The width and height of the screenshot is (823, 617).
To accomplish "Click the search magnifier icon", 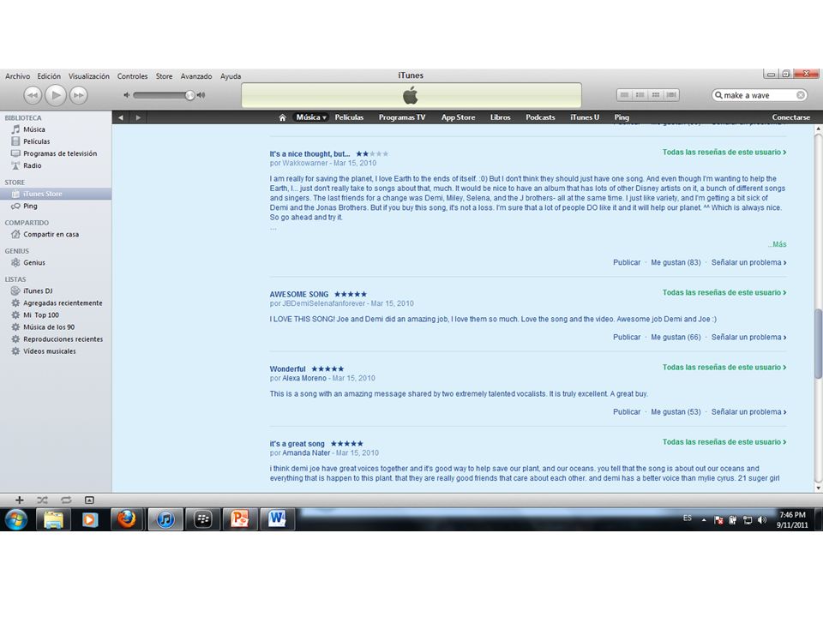I will (718, 95).
